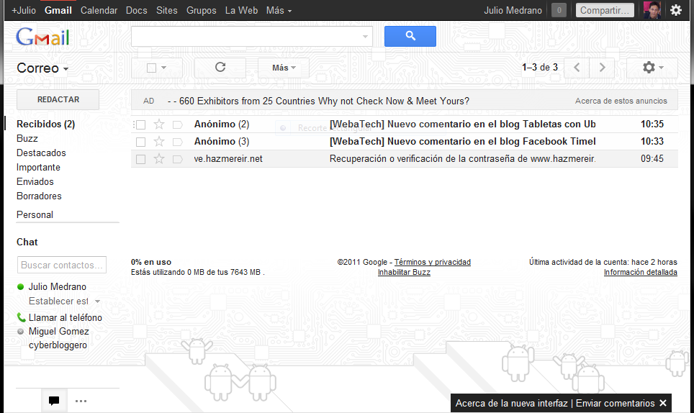Click the Gmail logo
Viewport: 694px width, 413px height.
click(42, 37)
